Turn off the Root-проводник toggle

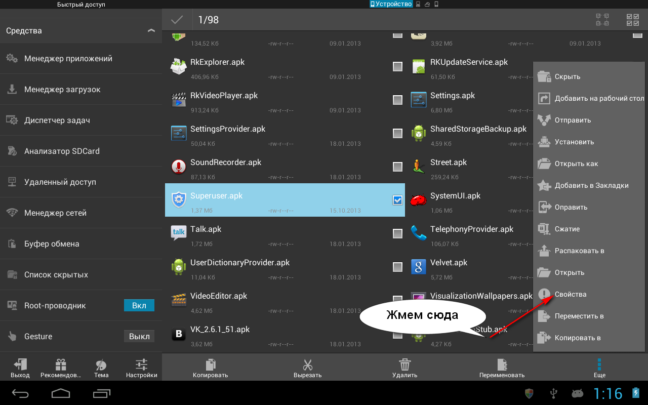point(139,305)
